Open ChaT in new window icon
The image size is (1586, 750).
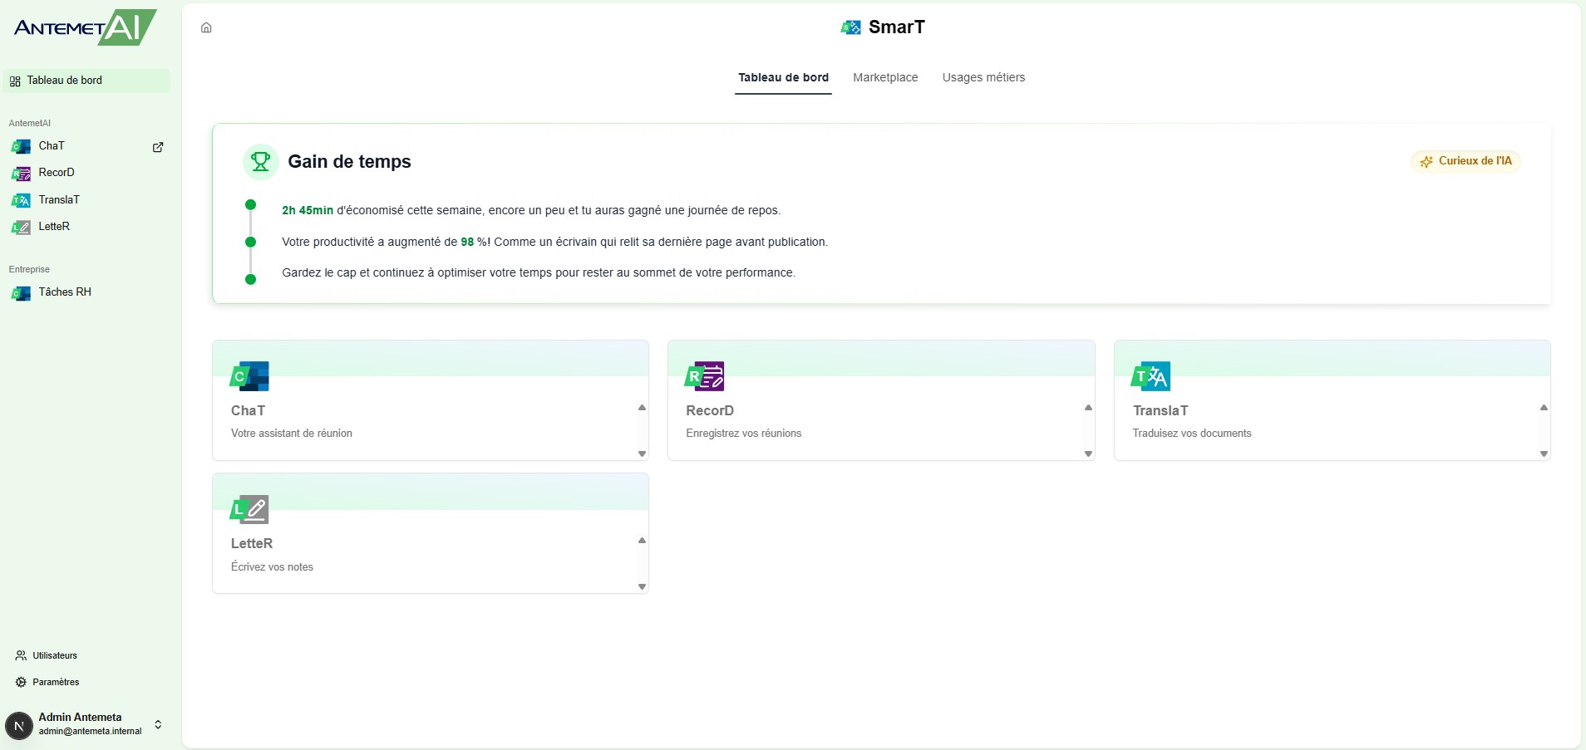(158, 147)
